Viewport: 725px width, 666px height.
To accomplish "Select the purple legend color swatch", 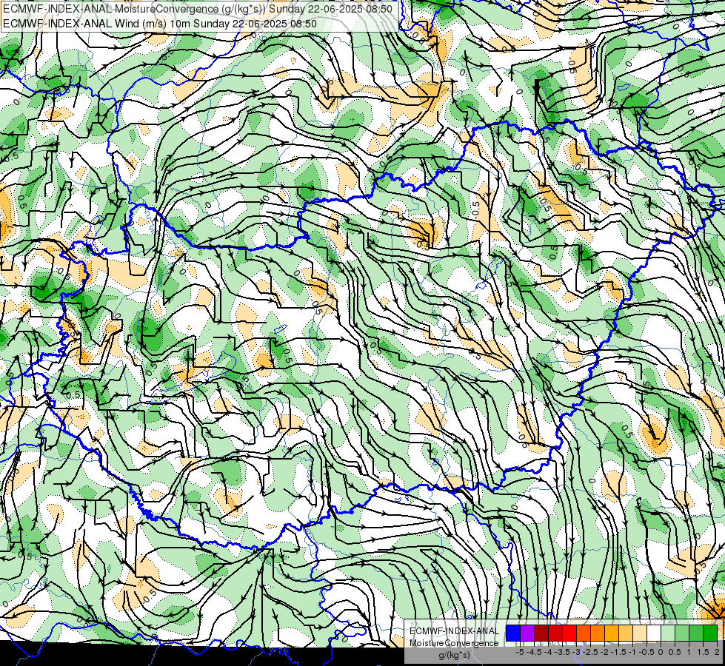I will [527, 633].
